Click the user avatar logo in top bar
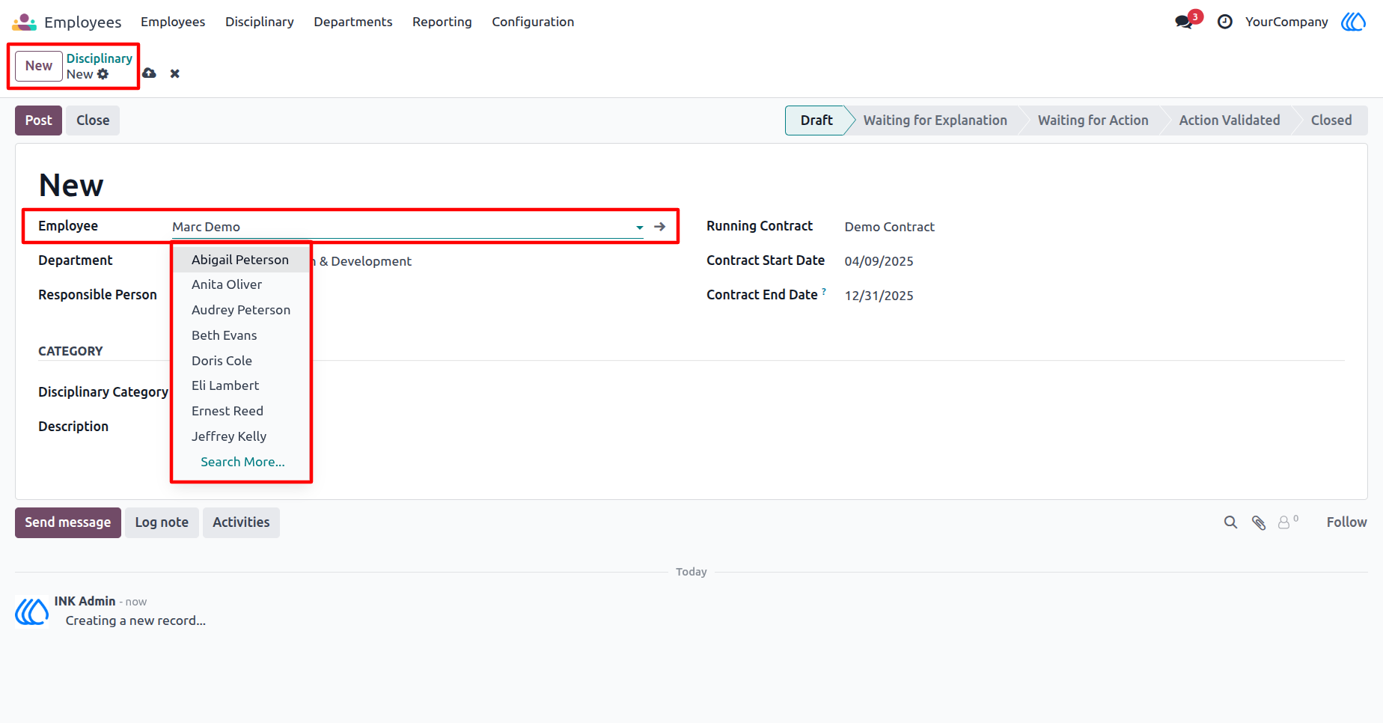 click(x=1353, y=22)
